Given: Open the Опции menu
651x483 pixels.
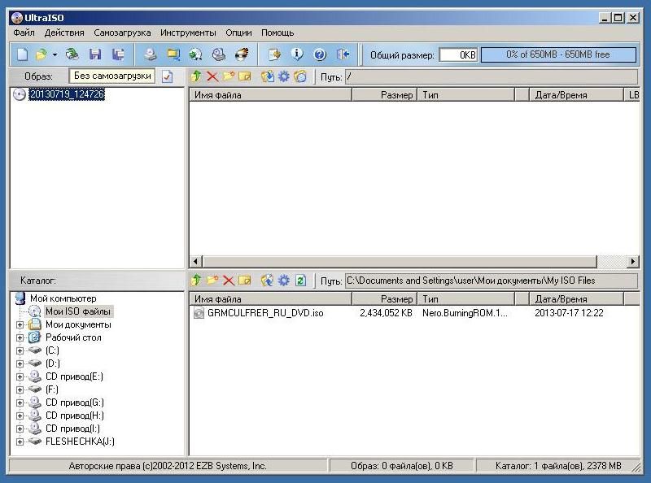Looking at the screenshot, I should click(238, 33).
